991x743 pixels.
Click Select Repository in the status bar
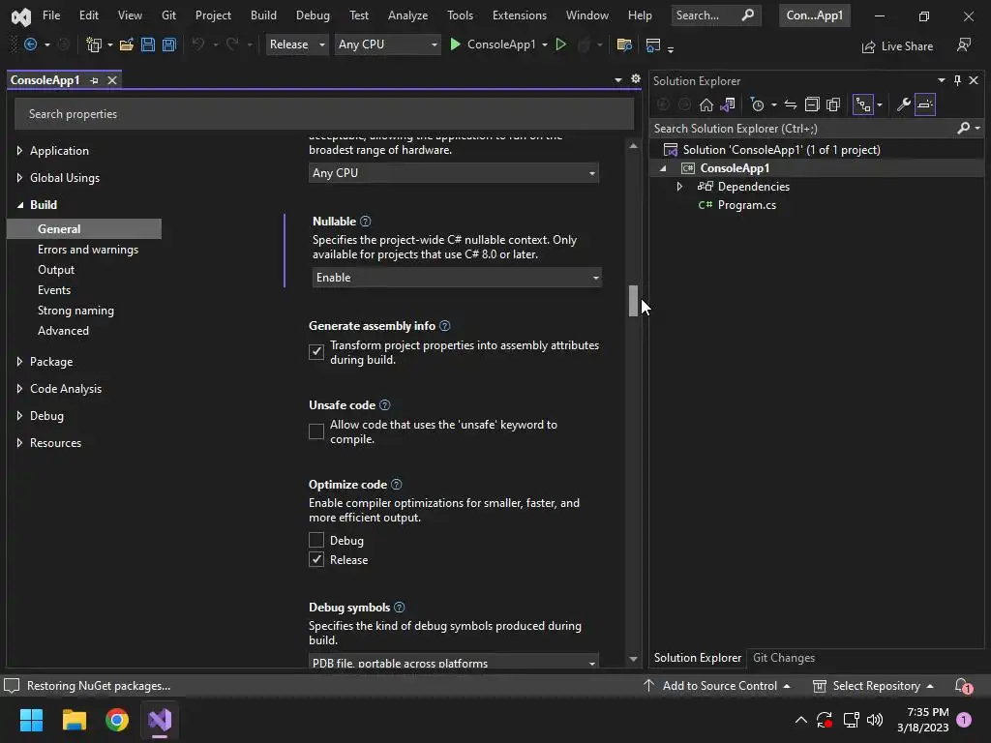pyautogui.click(x=873, y=686)
